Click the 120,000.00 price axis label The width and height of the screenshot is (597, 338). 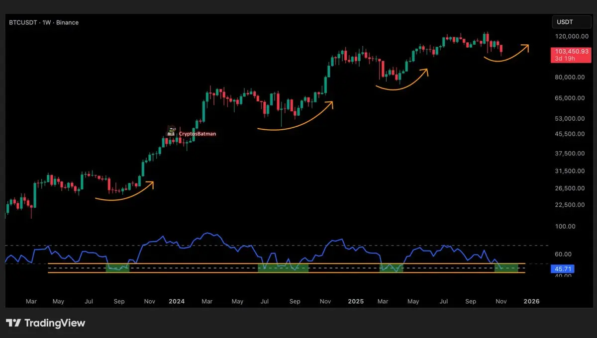point(573,37)
